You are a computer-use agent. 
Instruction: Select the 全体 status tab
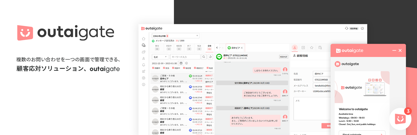click(x=209, y=47)
